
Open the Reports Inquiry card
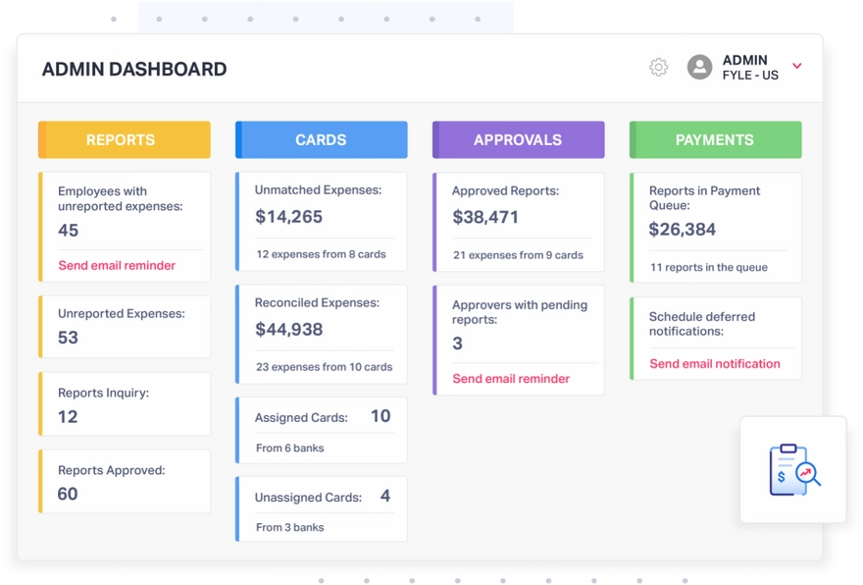125,403
